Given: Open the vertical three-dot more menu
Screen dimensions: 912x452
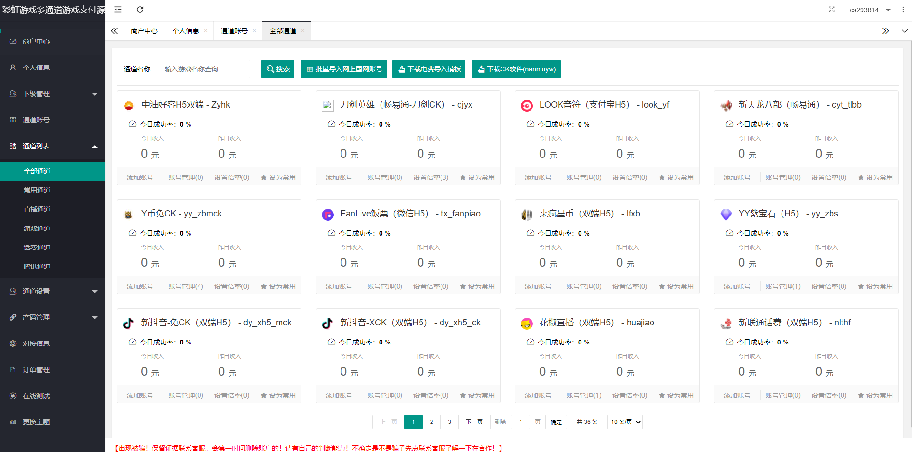Looking at the screenshot, I should pyautogui.click(x=903, y=10).
